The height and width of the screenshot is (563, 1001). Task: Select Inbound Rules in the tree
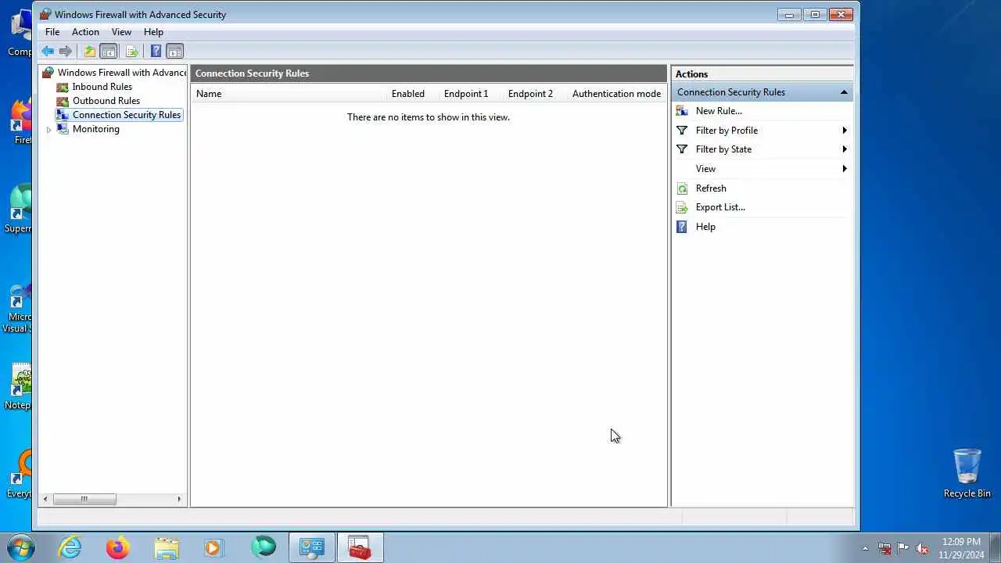[102, 87]
